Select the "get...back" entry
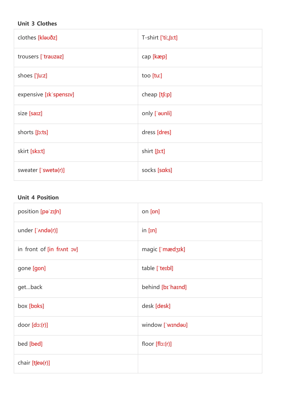The width and height of the screenshot is (291, 412). [x=30, y=287]
